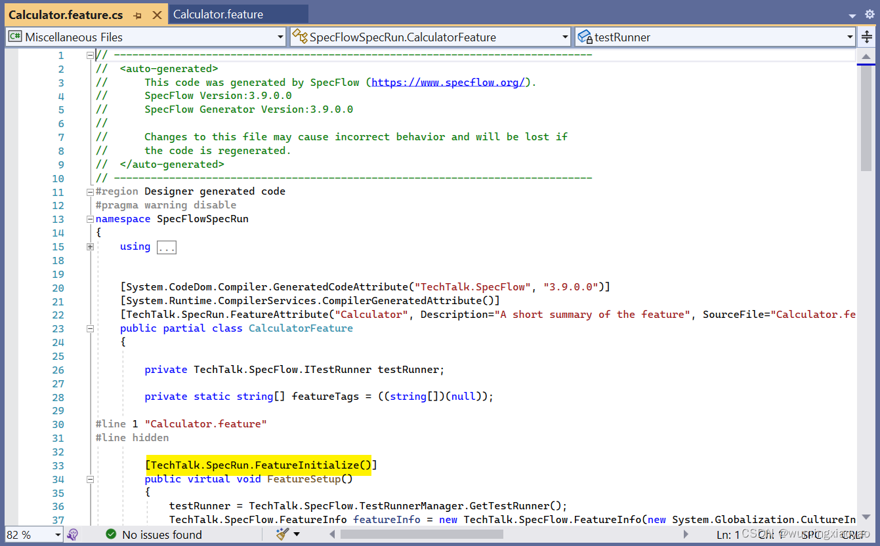Click the vertical scrollbar down arrow
880x546 pixels.
pos(866,517)
